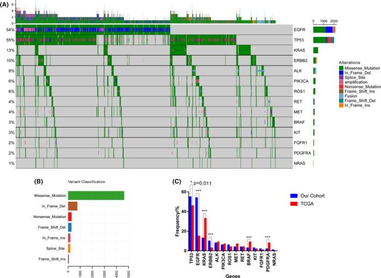Click the 54% frequency beside EGFR row
The image size is (381, 278).
pos(10,30)
